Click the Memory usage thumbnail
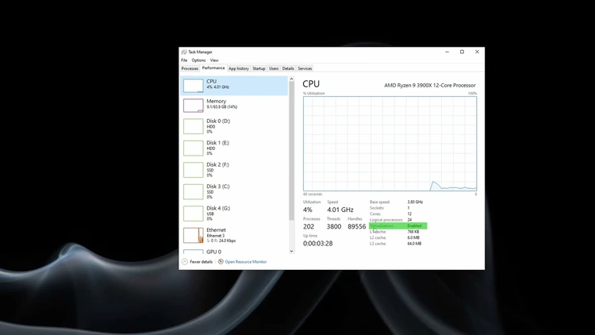The height and width of the screenshot is (335, 595). click(x=193, y=106)
